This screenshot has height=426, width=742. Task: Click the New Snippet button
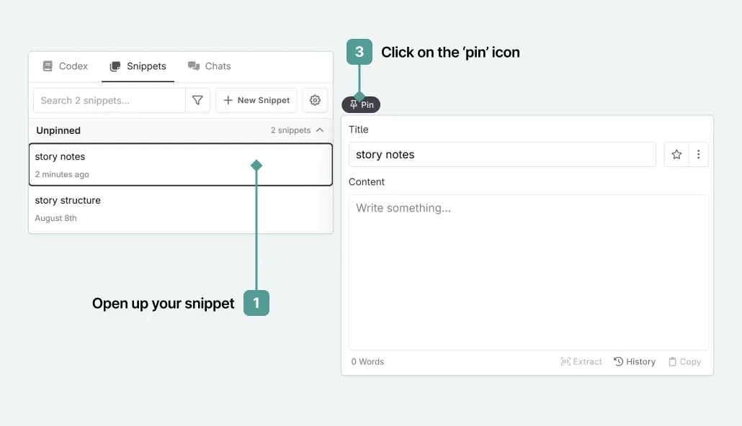coord(256,100)
